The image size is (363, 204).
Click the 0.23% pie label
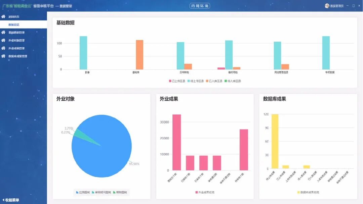coord(66,133)
